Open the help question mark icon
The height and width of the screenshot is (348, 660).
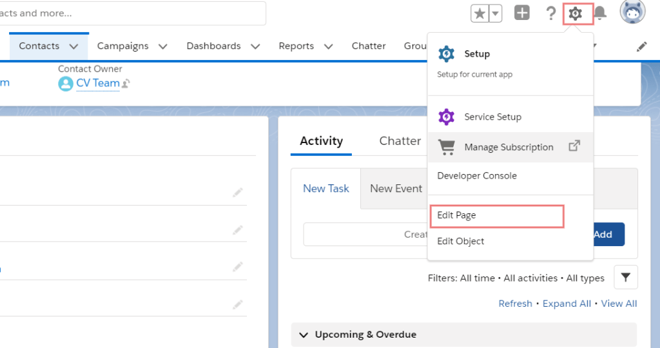[x=550, y=14]
